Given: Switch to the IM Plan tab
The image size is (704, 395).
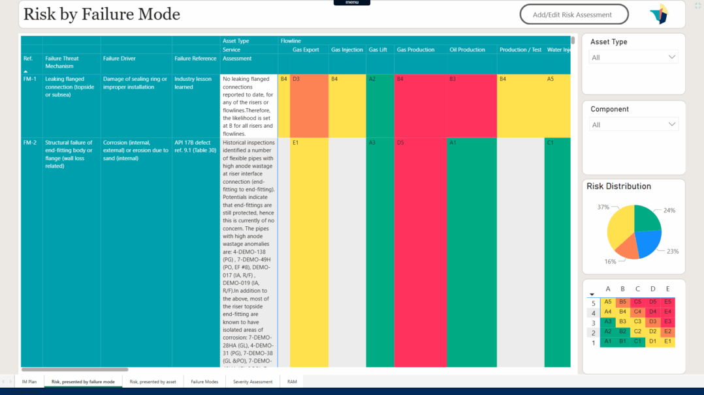Looking at the screenshot, I should [29, 381].
